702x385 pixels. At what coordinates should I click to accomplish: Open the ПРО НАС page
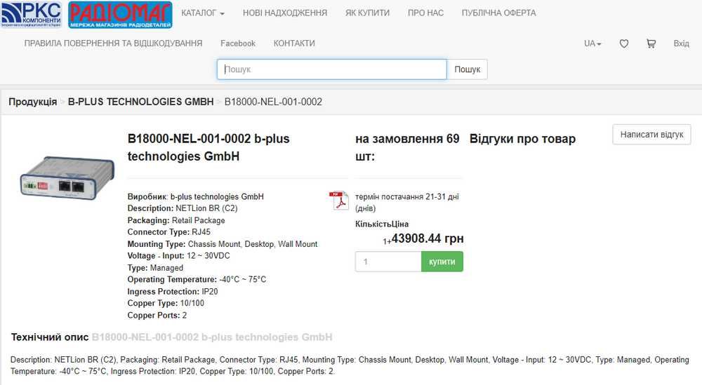coord(425,13)
